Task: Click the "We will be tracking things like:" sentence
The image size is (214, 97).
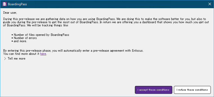Action: point(48,25)
